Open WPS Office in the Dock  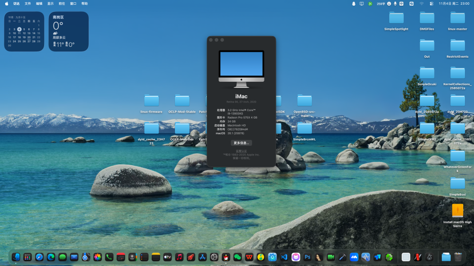pos(249,257)
